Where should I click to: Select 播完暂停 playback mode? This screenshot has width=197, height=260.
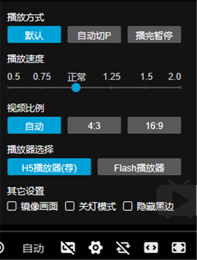click(154, 35)
